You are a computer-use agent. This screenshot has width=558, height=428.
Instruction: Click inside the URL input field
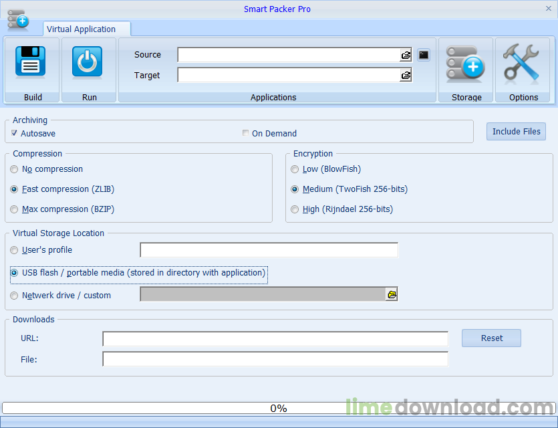(x=274, y=338)
